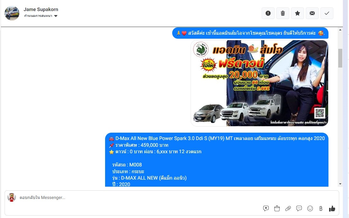Click the chat scrollbar down arrow
Image resolution: width=349 pixels, height=218 pixels.
340,184
